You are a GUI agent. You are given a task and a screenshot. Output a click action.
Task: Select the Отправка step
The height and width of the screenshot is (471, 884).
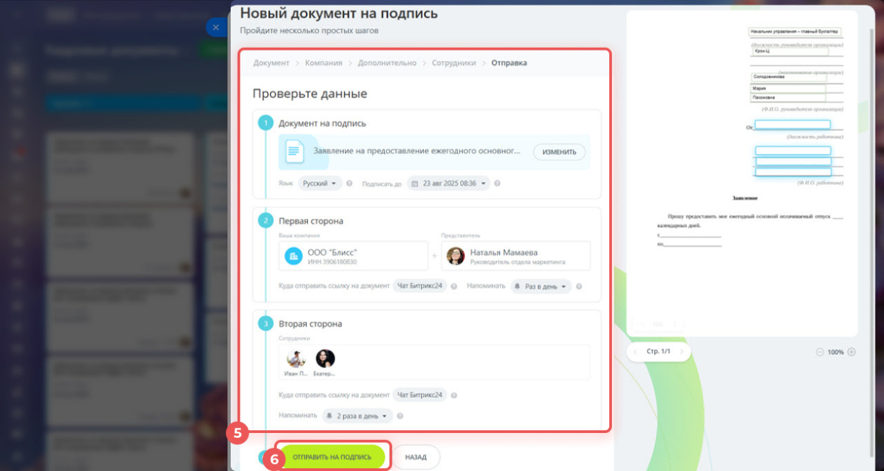pyautogui.click(x=509, y=63)
